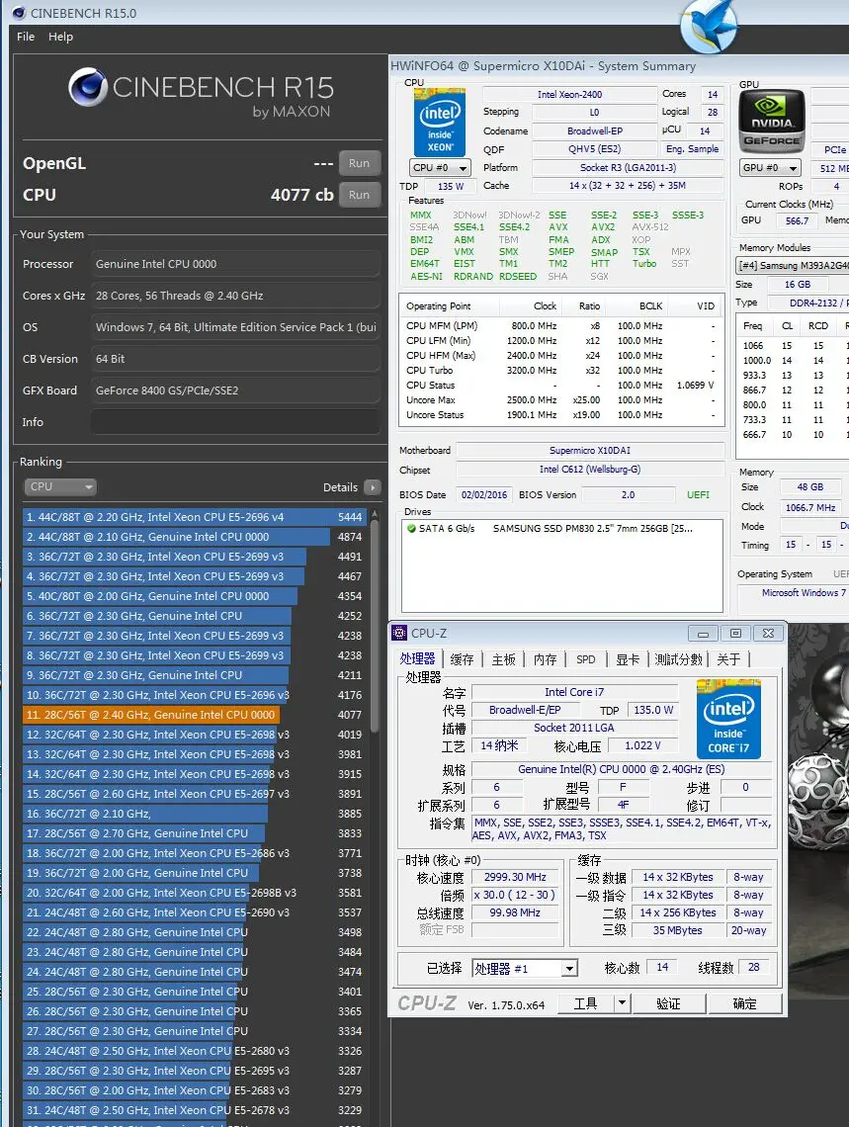849x1127 pixels.
Task: Click the NVIDIA GeForce logo in HWiNFO64
Action: pyautogui.click(x=772, y=121)
